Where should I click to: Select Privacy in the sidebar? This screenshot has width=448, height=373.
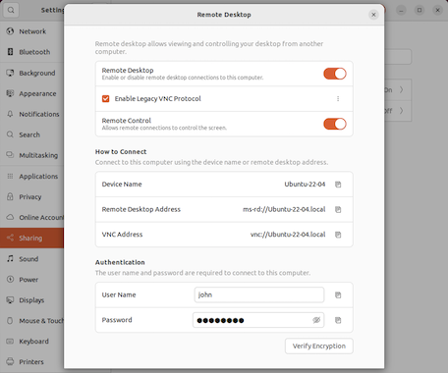(32, 197)
